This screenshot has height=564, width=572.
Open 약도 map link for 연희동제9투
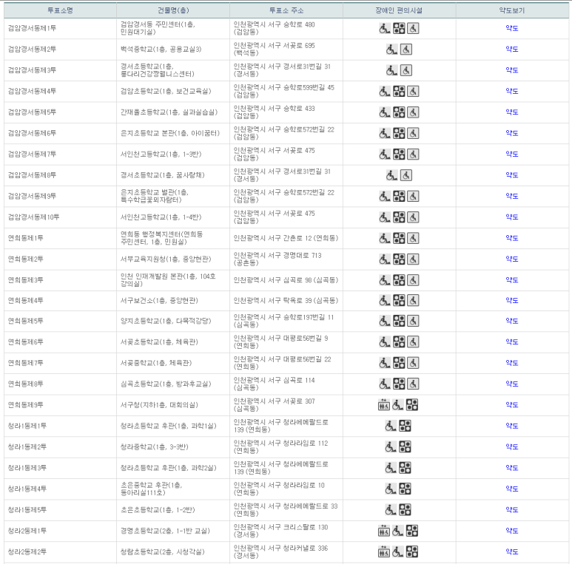point(512,404)
